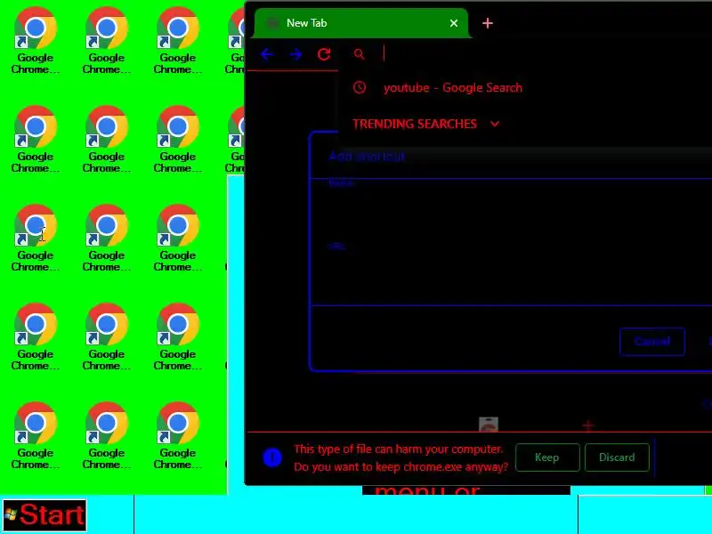Viewport: 712px width, 534px height.
Task: Cancel the Add shortcut dialog
Action: point(652,342)
